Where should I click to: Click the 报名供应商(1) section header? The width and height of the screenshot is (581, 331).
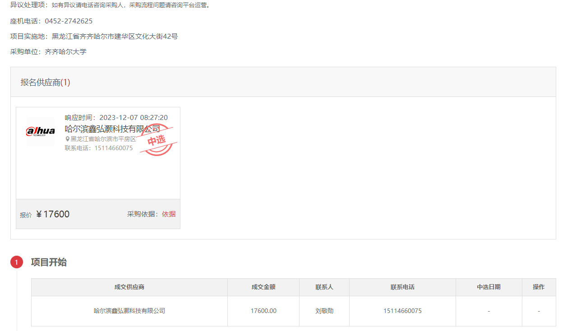(x=45, y=83)
